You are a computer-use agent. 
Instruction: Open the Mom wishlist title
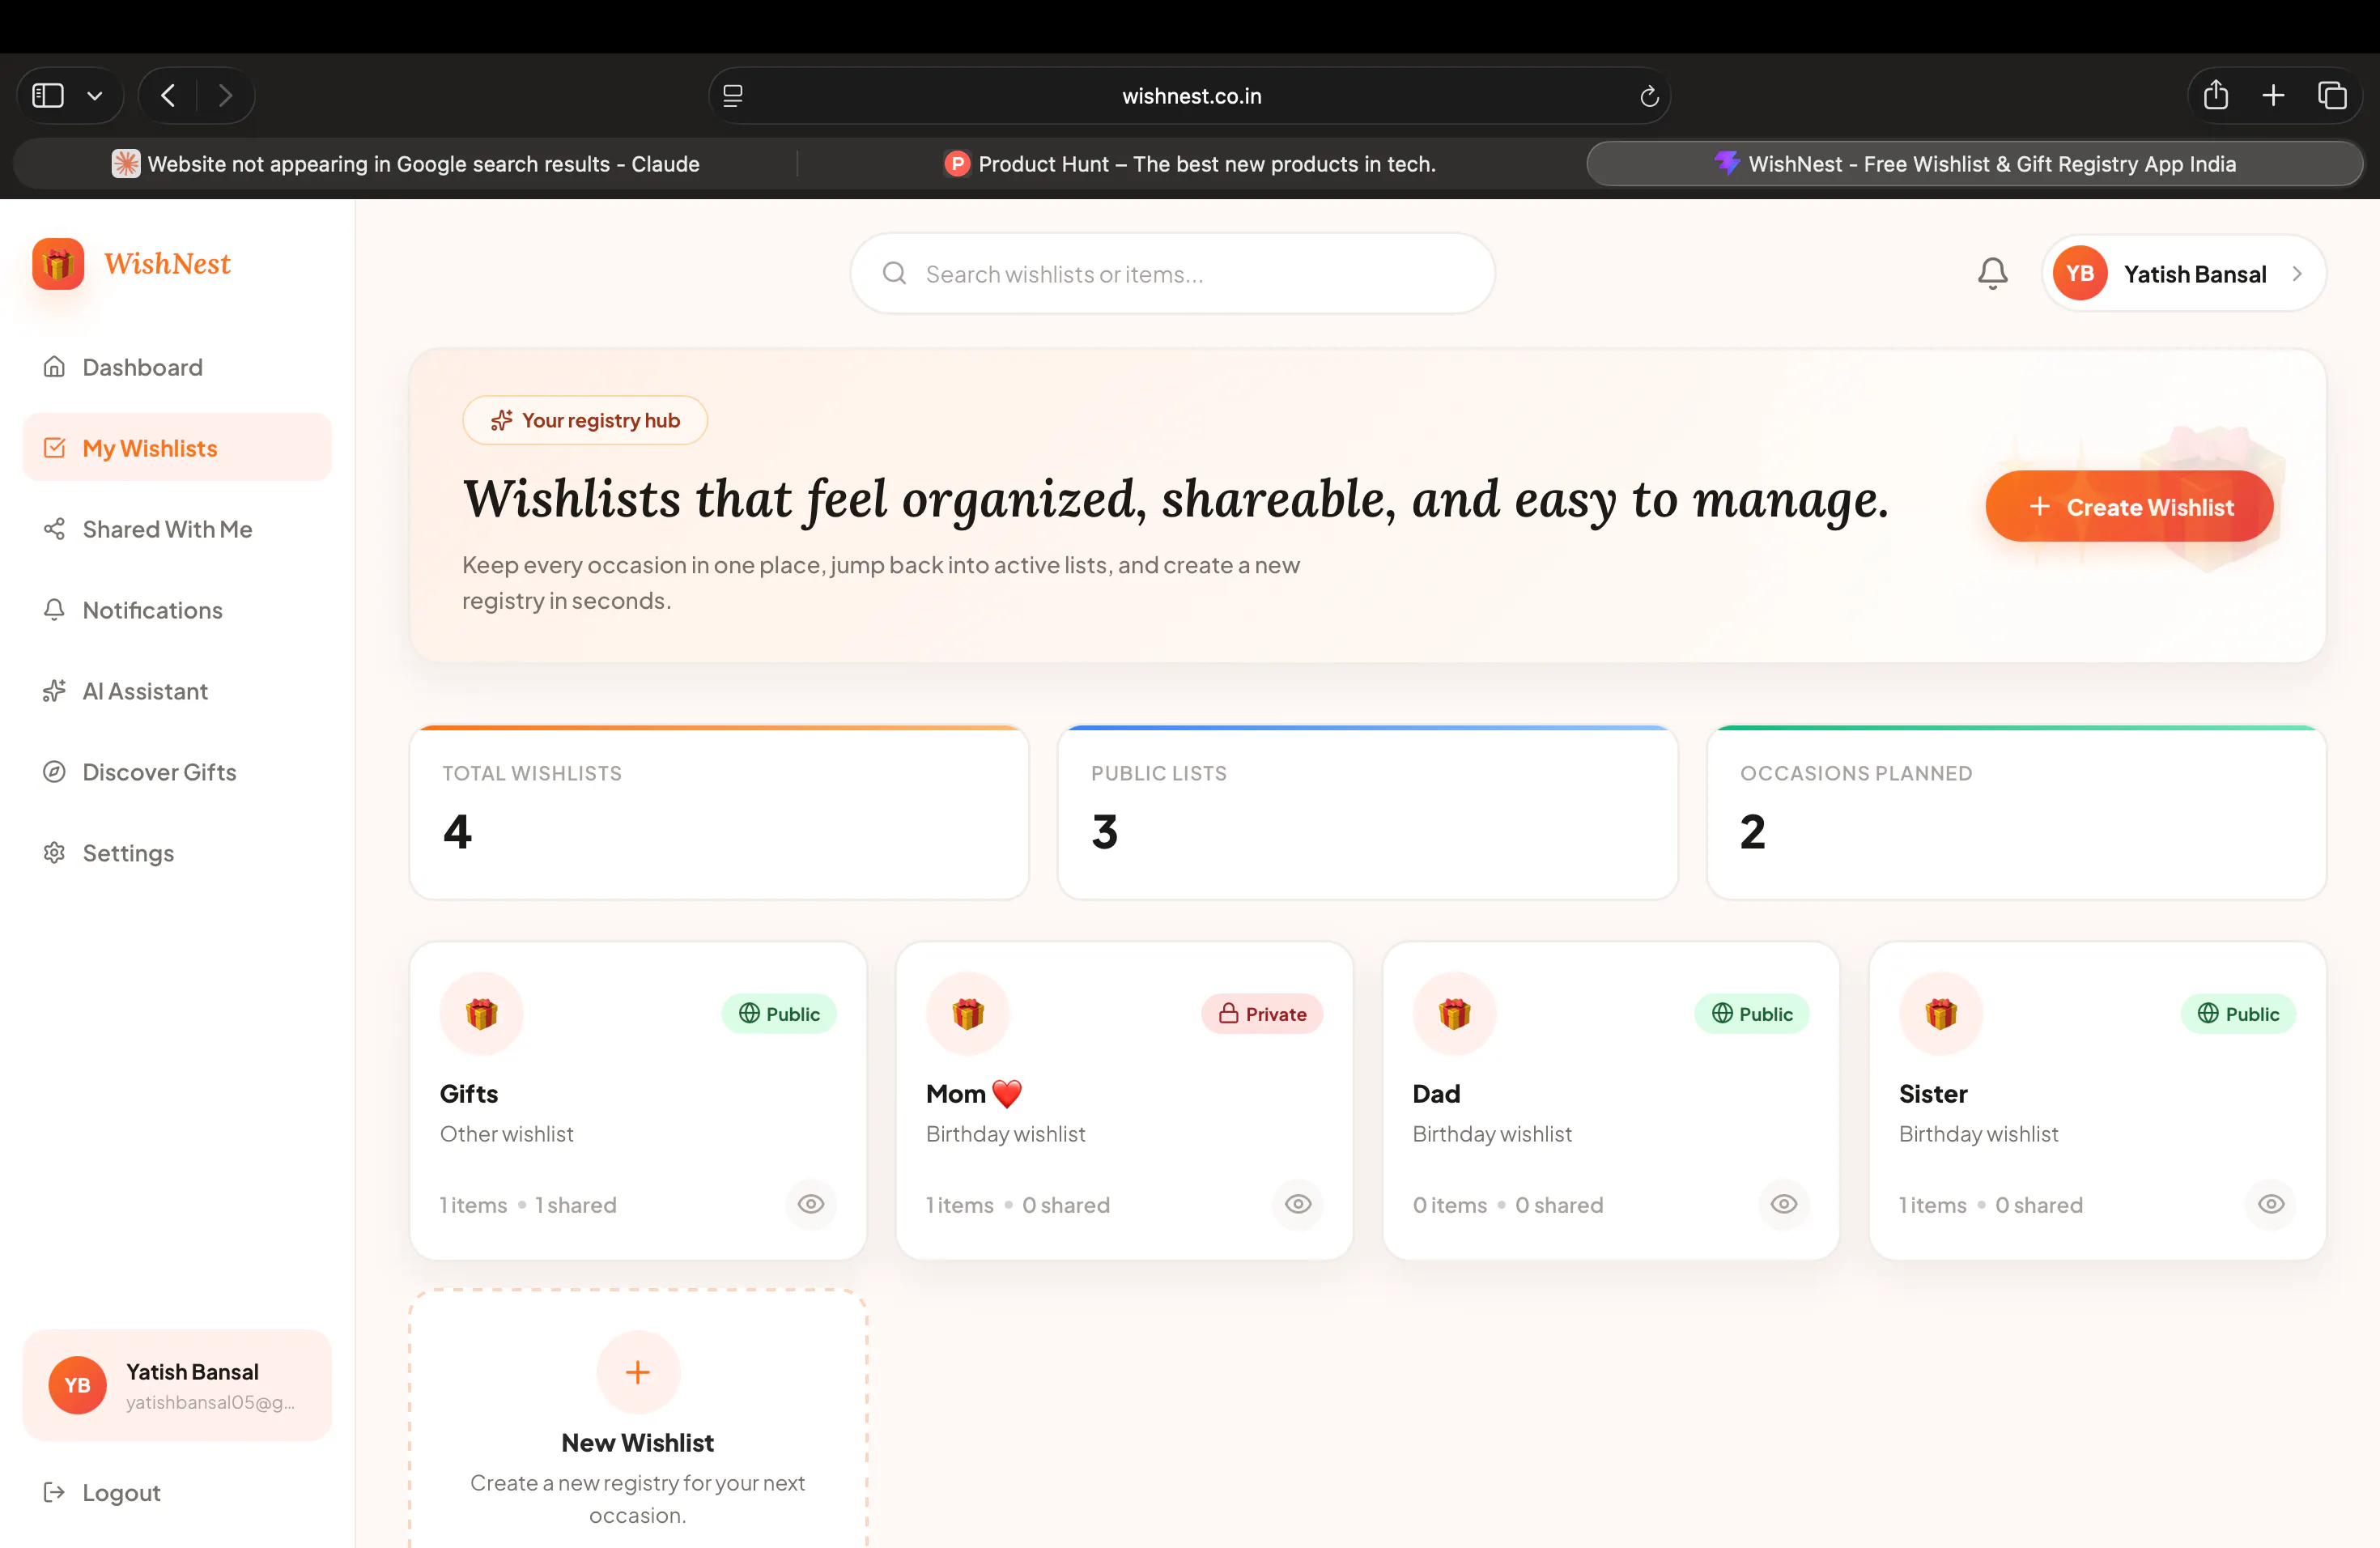(x=974, y=1093)
